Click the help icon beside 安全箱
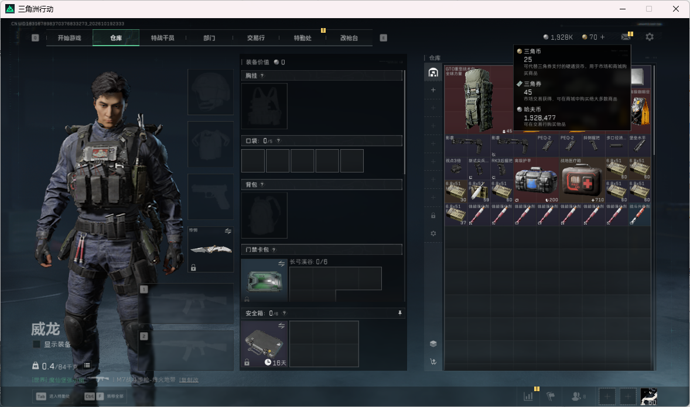Image resolution: width=690 pixels, height=407 pixels. 284,313
